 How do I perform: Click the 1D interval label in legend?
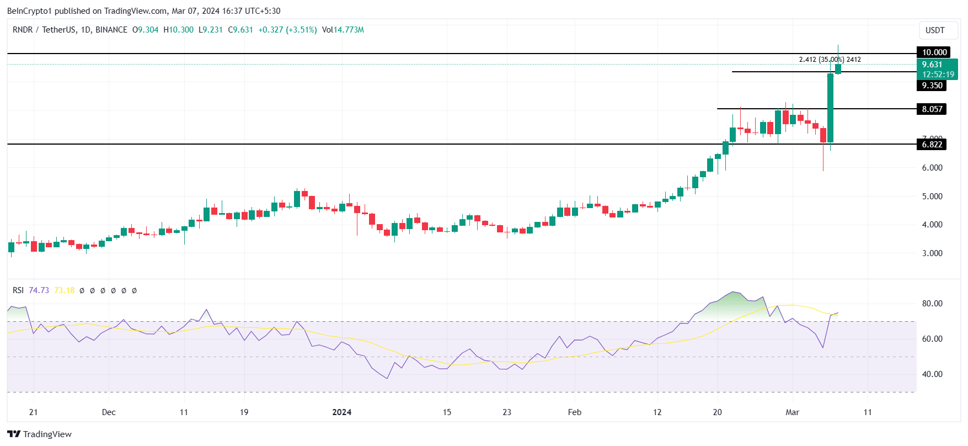[x=85, y=30]
